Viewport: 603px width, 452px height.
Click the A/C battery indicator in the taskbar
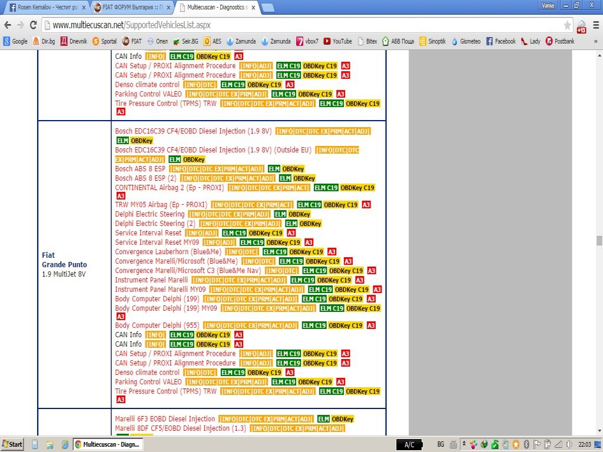pyautogui.click(x=409, y=444)
